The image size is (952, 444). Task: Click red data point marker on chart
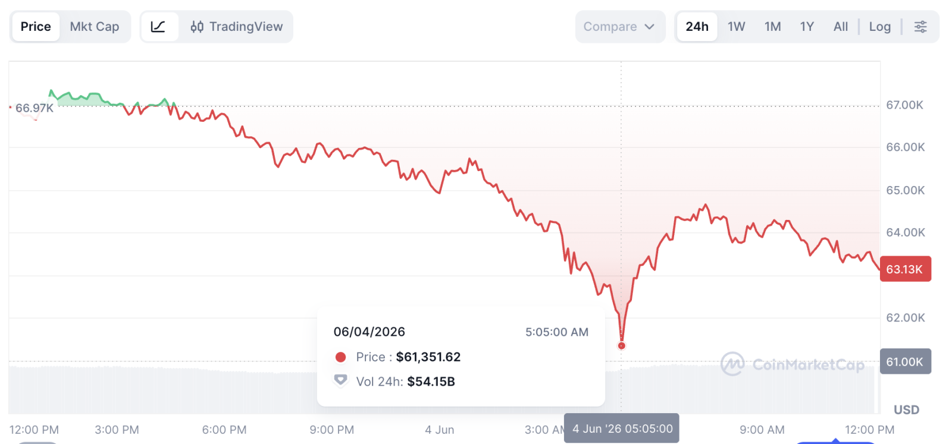[621, 345]
